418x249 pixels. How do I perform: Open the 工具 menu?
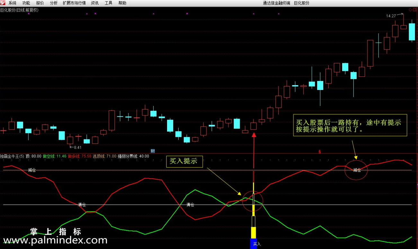109,3
